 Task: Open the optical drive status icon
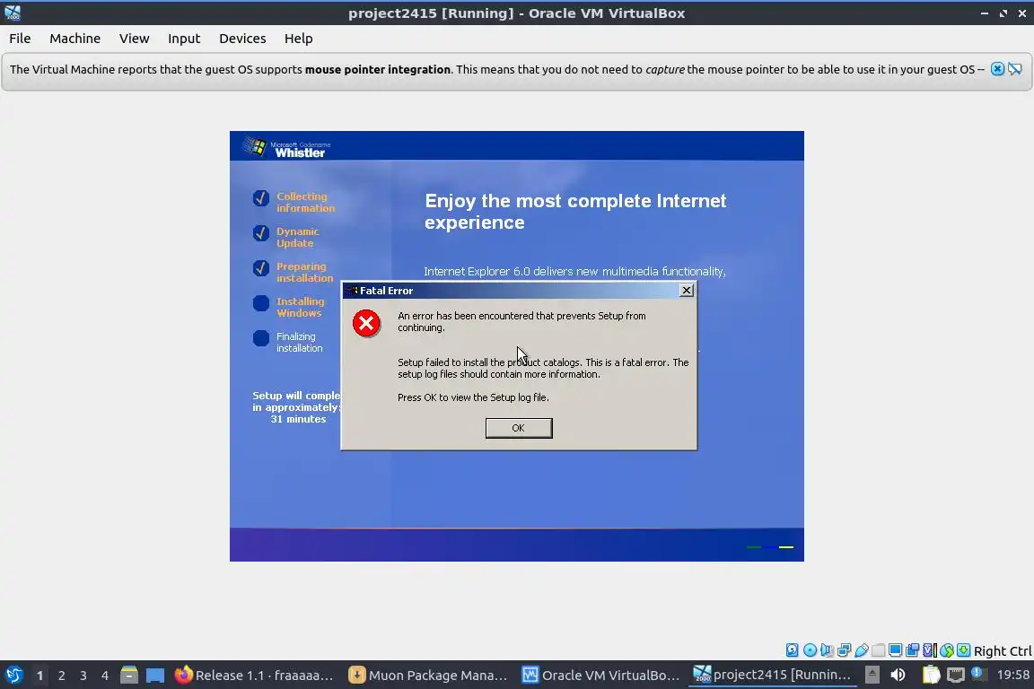810,650
